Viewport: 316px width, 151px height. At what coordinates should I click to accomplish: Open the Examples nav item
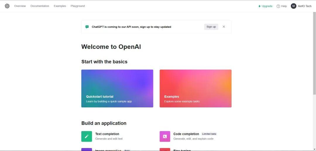click(x=60, y=6)
